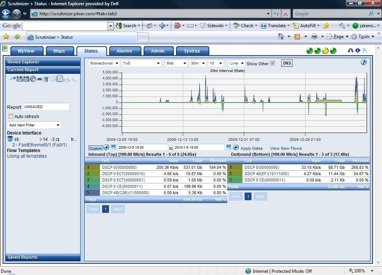Click the Custom time range button

point(95,148)
